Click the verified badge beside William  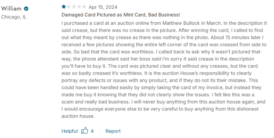click(26, 9)
